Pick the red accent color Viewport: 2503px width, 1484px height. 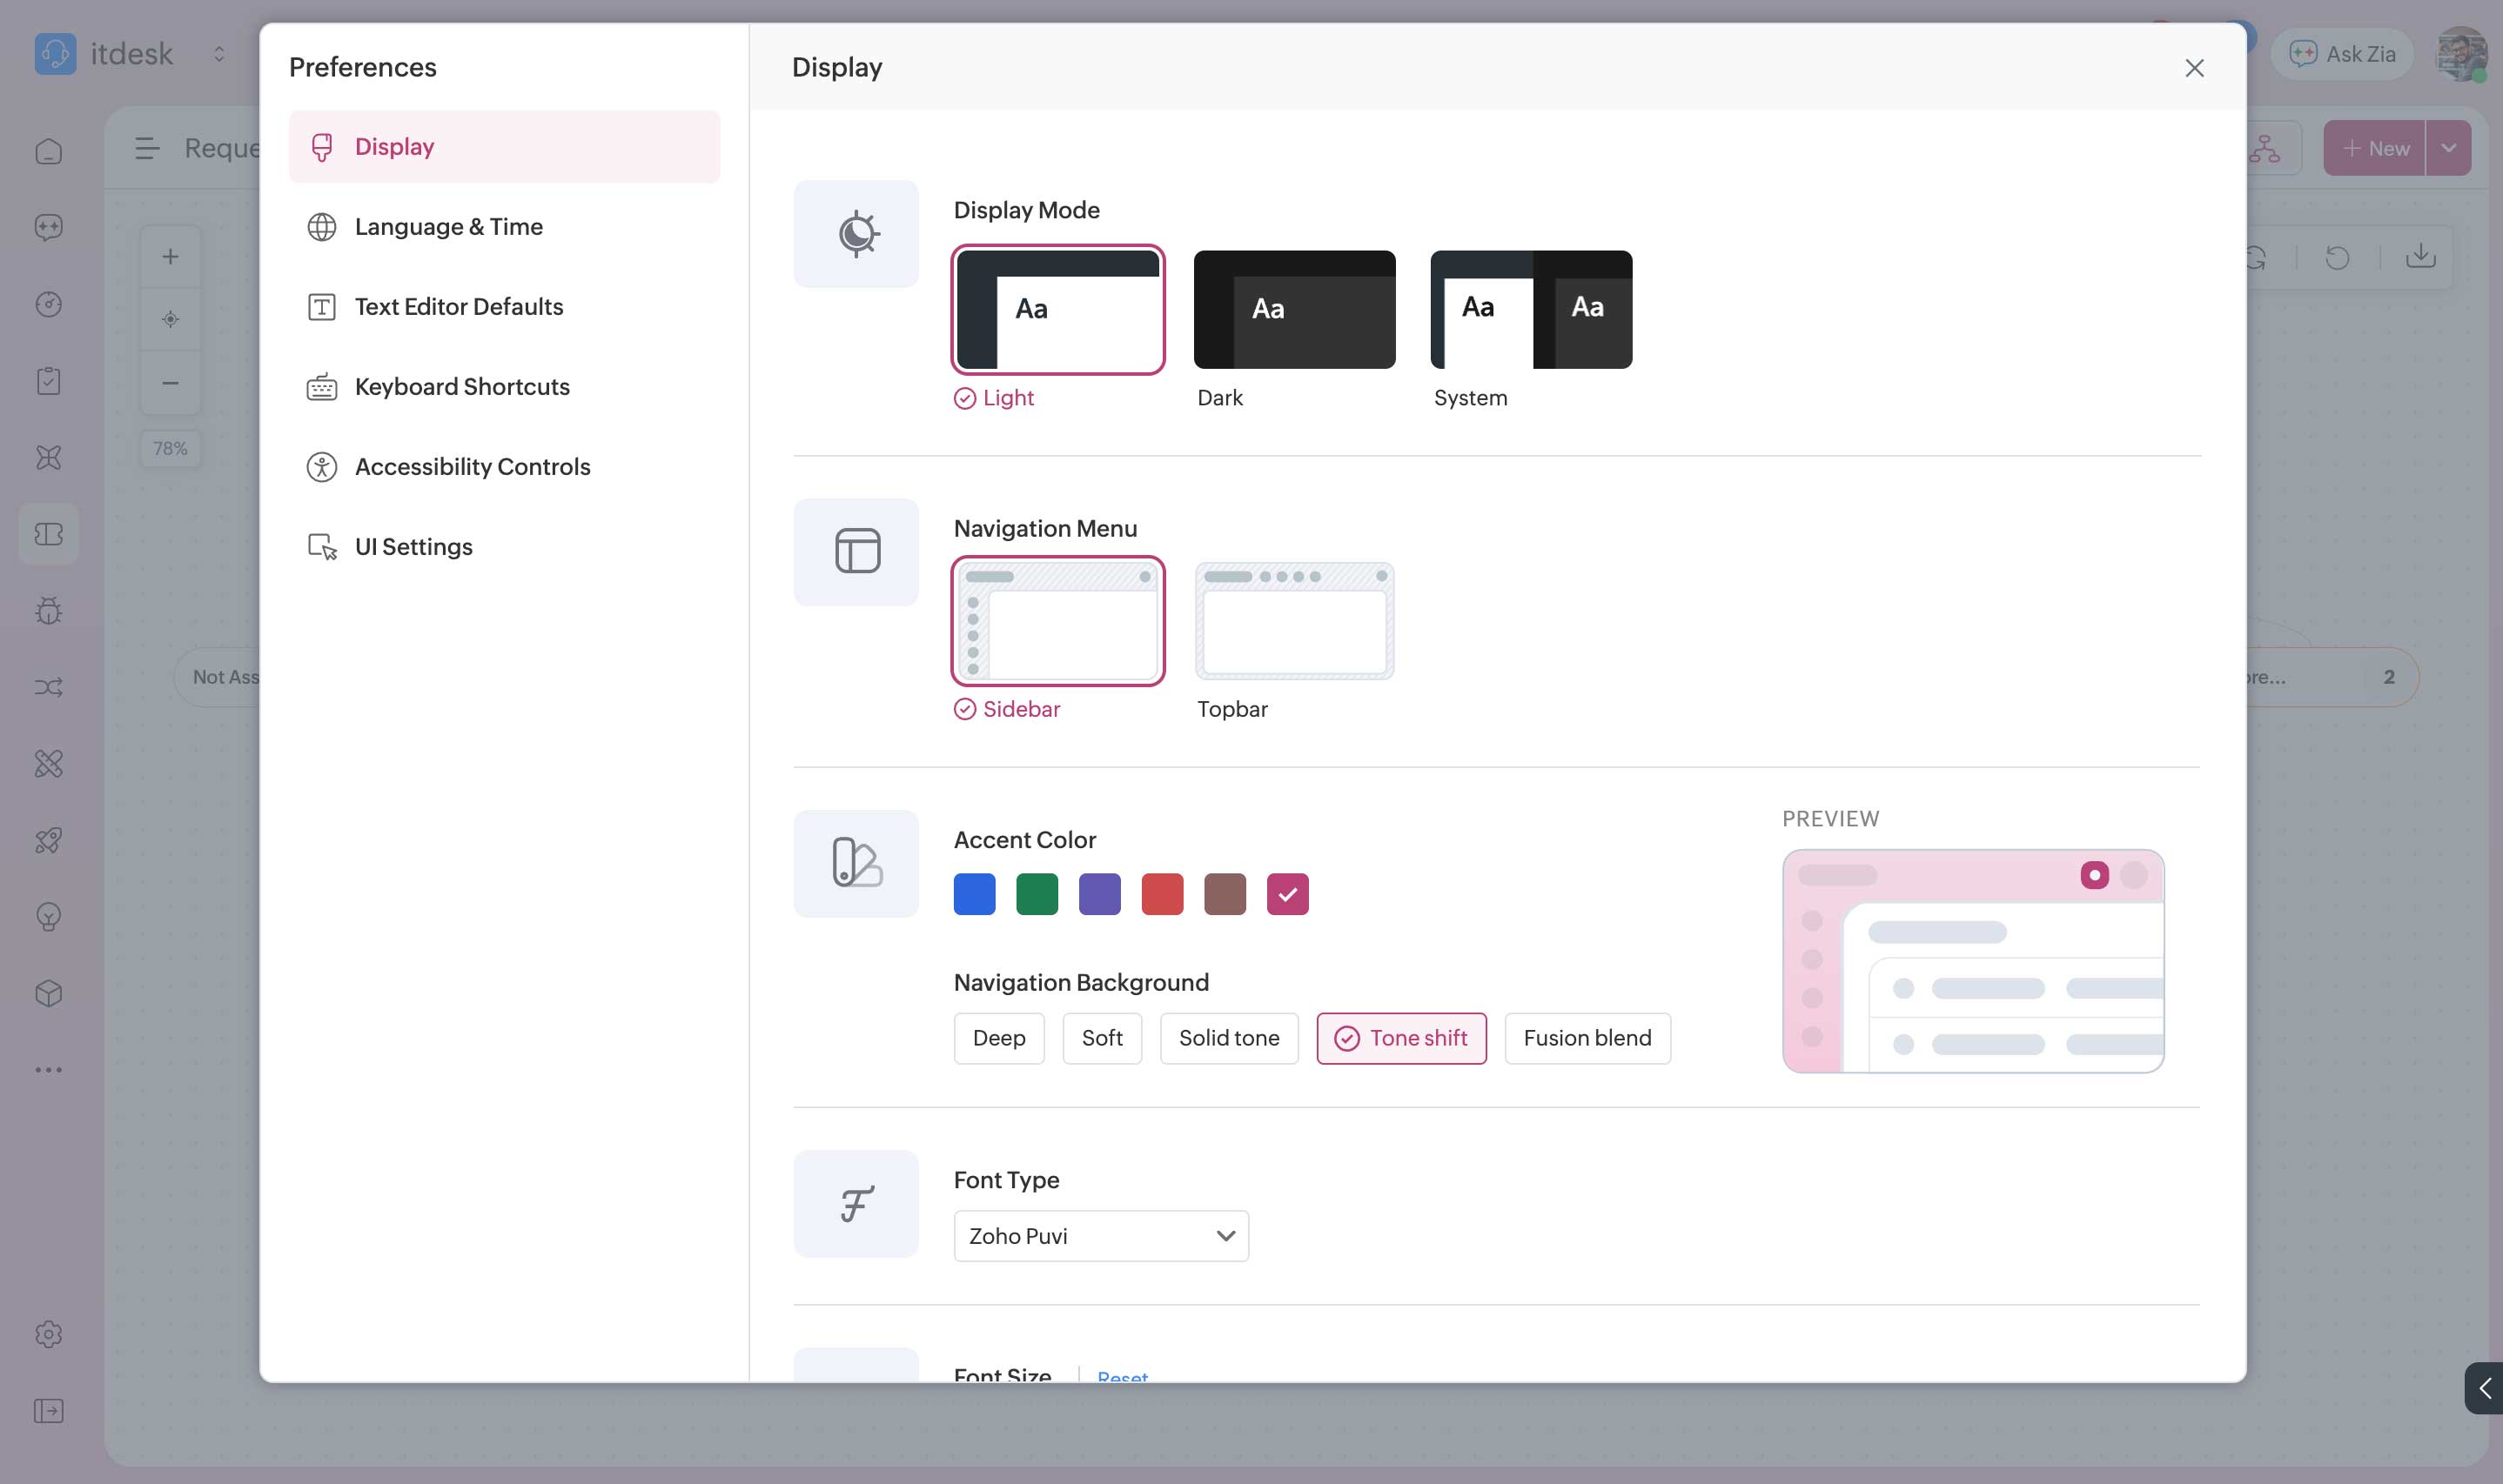[x=1163, y=894]
